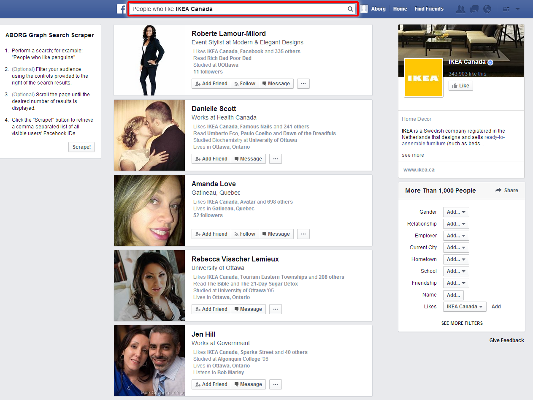Open Amanda Love's profile name
Viewport: 533px width, 400px height.
tap(214, 184)
